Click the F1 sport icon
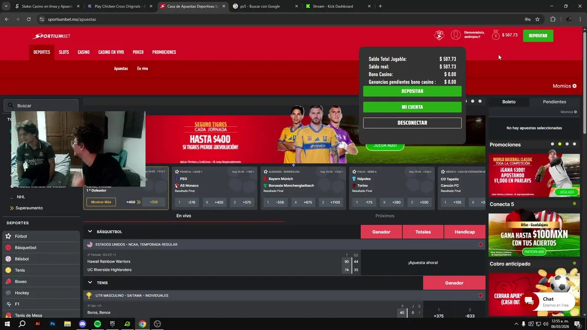The width and height of the screenshot is (587, 330). tap(8, 304)
